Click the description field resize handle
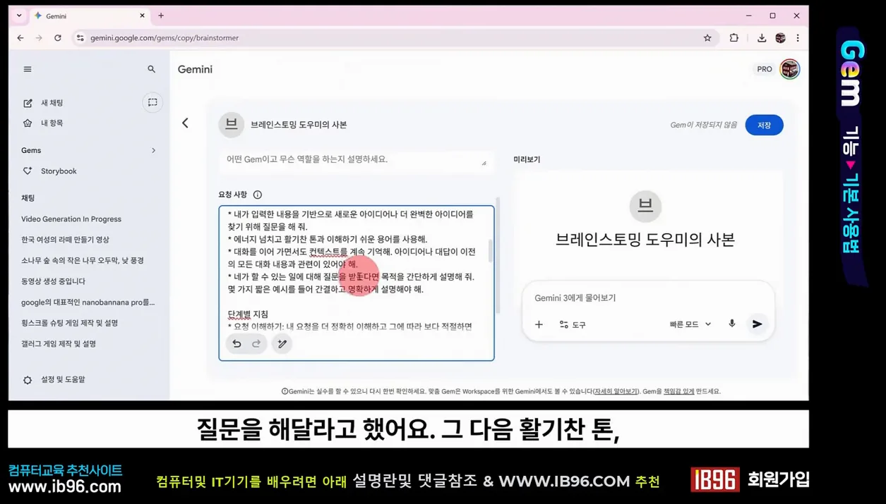Screen dimensions: 886x504 tap(484, 164)
